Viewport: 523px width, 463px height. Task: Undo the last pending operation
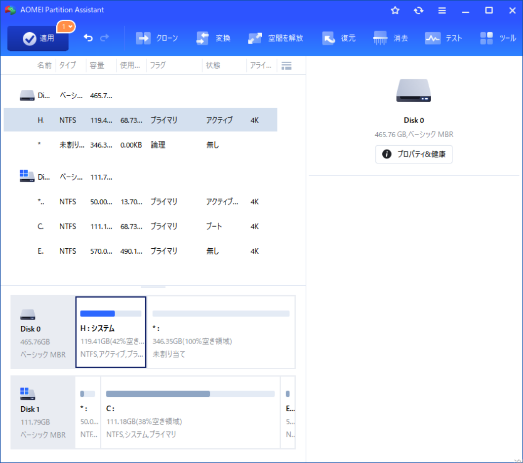point(88,38)
